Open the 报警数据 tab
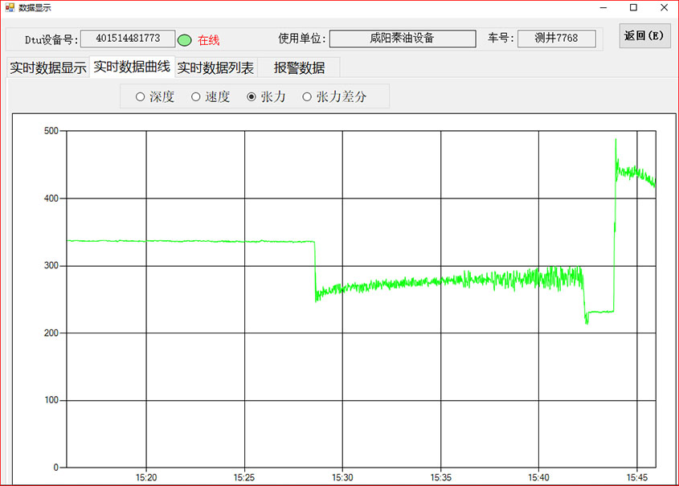 (299, 68)
